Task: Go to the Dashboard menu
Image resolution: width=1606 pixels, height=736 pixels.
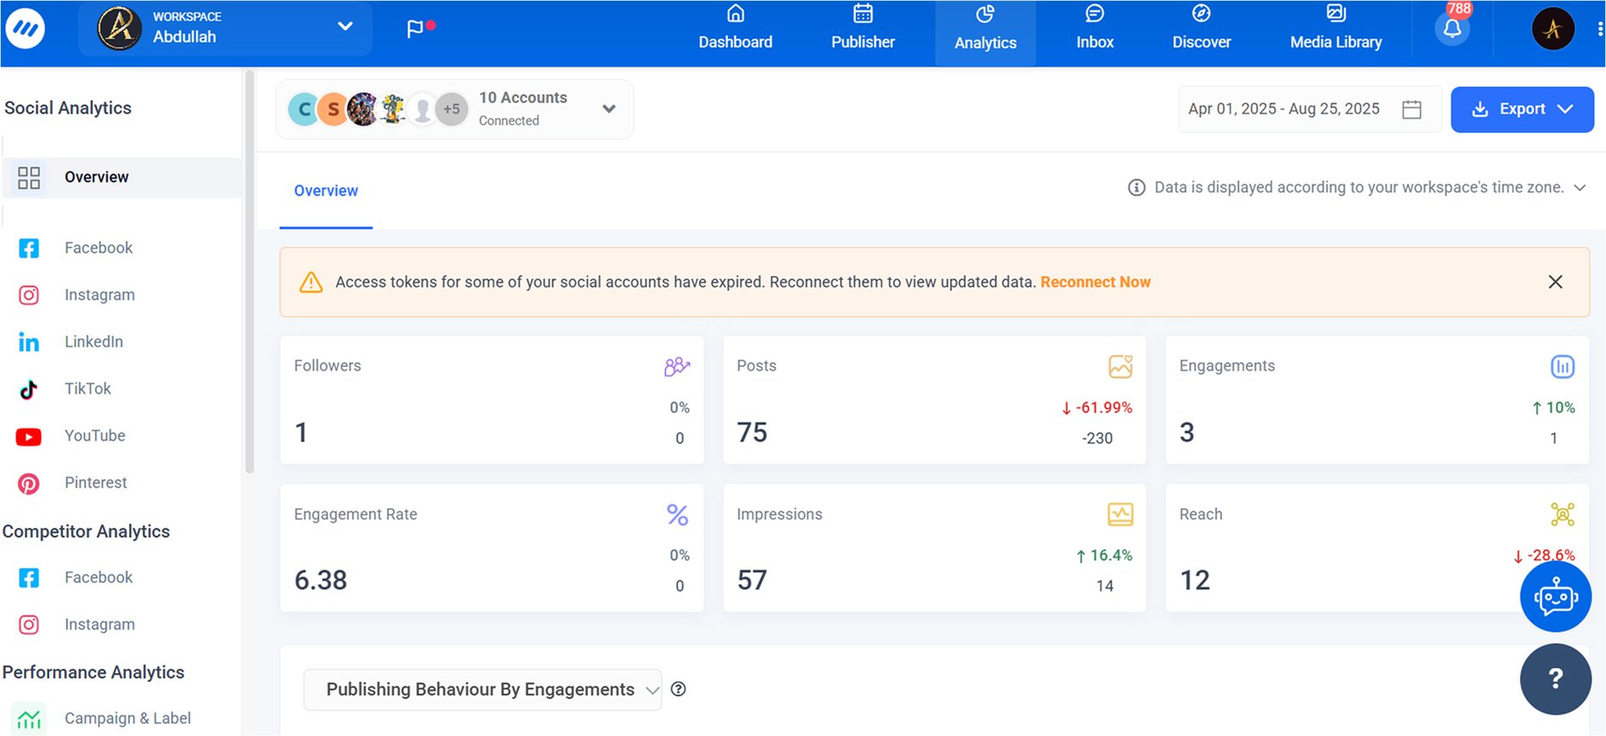Action: coord(735,29)
